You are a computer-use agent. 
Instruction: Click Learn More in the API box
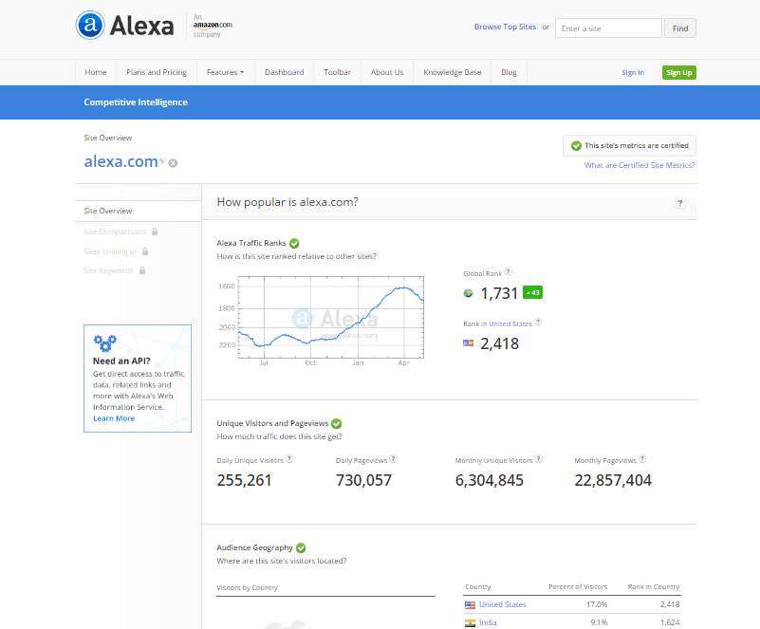coord(114,418)
